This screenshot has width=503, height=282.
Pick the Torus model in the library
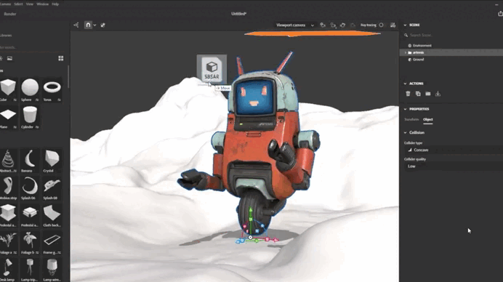click(x=52, y=90)
